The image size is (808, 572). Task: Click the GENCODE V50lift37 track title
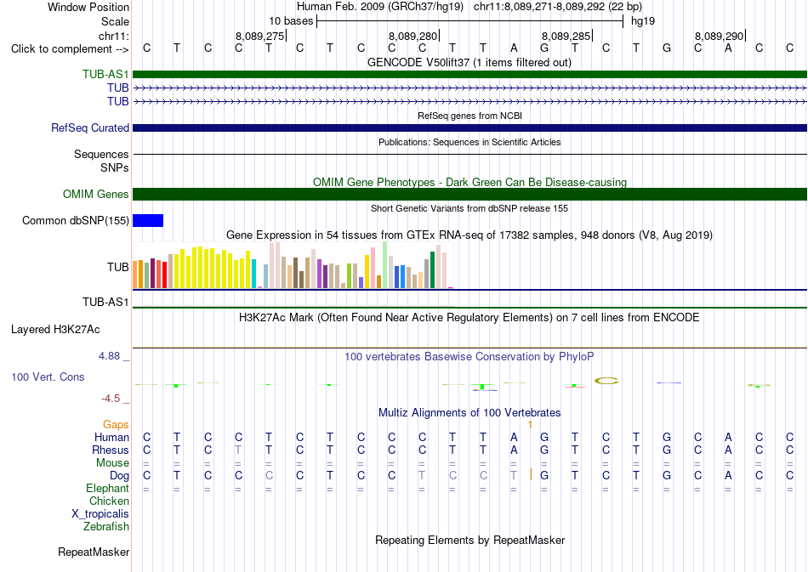click(x=469, y=62)
